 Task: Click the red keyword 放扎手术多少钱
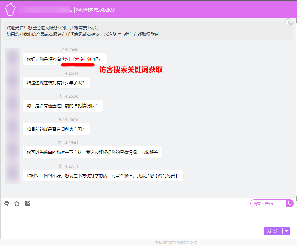coord(77,59)
